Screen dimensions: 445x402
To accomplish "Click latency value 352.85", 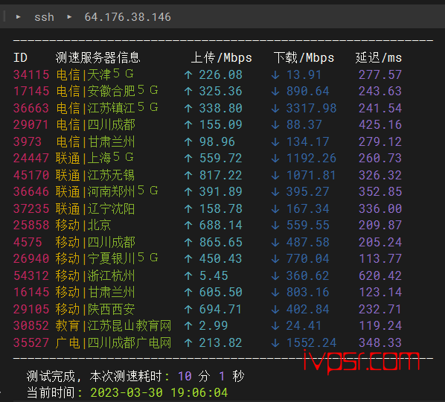I will [380, 192].
